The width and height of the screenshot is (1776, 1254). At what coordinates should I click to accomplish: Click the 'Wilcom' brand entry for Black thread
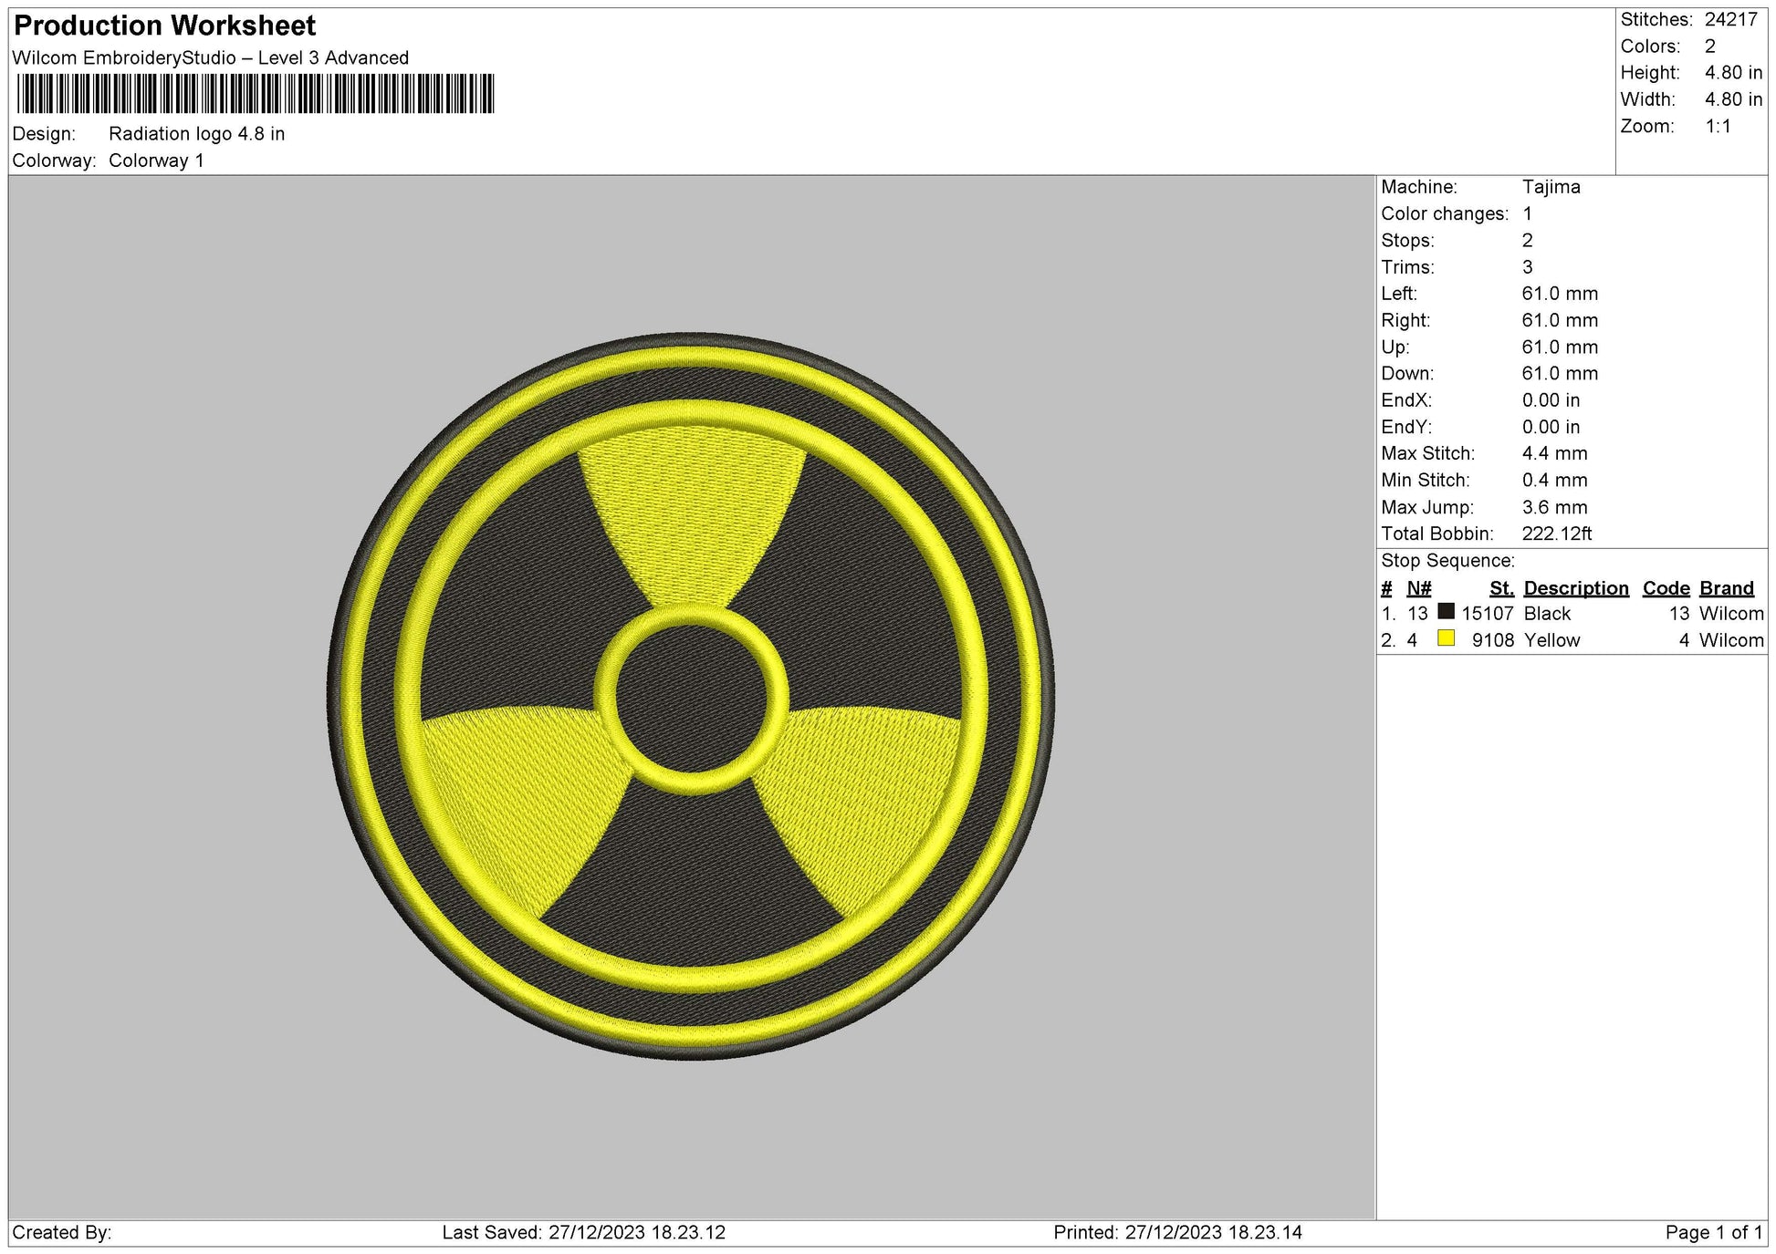coord(1732,614)
